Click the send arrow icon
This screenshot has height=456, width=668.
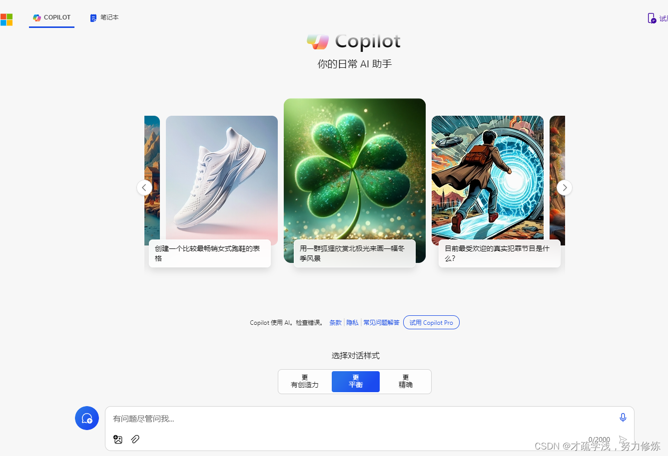click(x=623, y=440)
